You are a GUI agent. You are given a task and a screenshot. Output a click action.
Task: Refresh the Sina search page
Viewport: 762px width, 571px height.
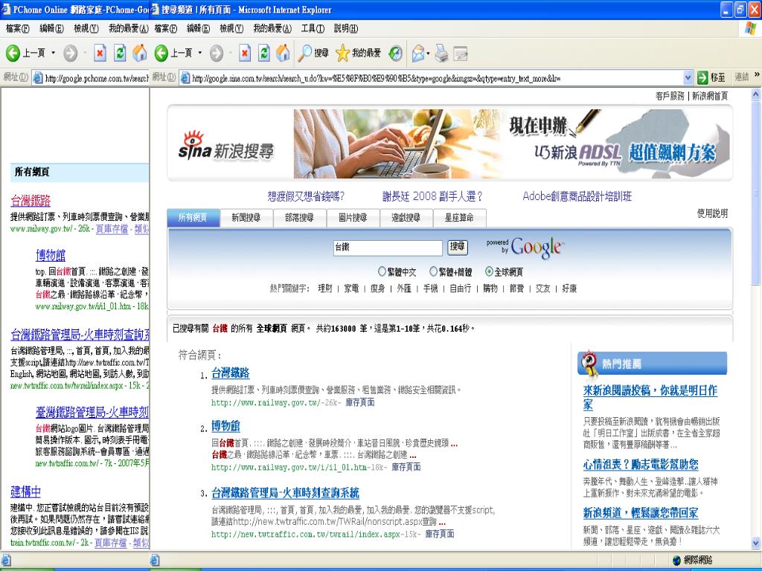(x=264, y=53)
